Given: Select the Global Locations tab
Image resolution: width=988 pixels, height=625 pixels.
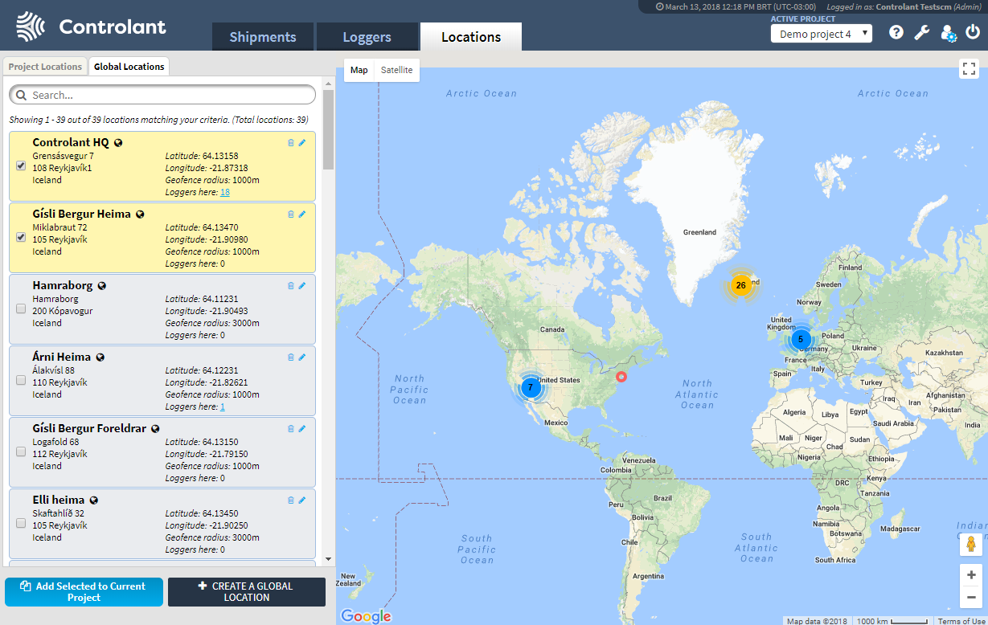Looking at the screenshot, I should click(129, 67).
